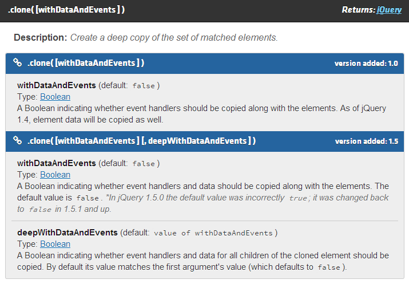The width and height of the screenshot is (409, 283).
Task: Click Boolean type link in version 1.0 section
Action: [x=55, y=97]
